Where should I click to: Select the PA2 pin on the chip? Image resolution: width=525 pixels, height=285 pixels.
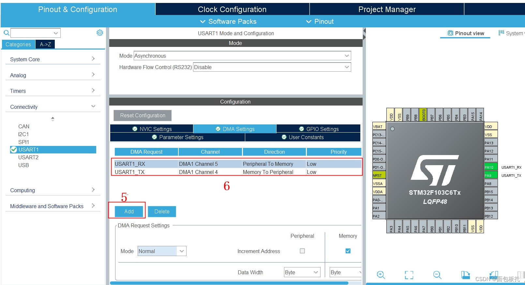(379, 216)
